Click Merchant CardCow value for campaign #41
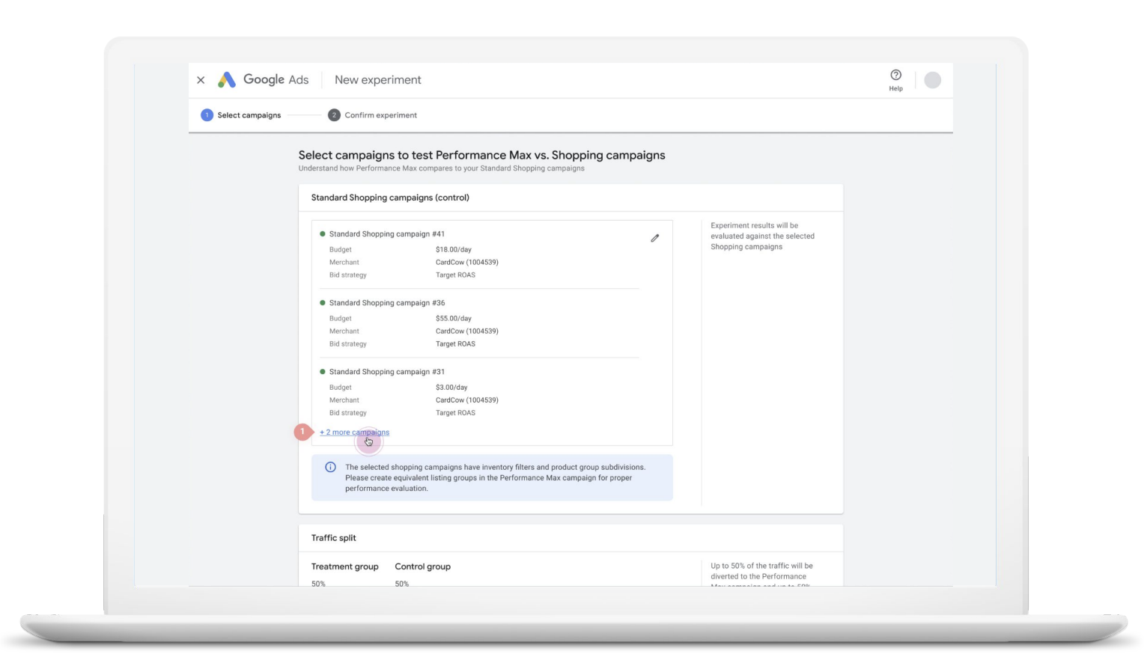Screen dimensions: 1147x657 tap(467, 263)
